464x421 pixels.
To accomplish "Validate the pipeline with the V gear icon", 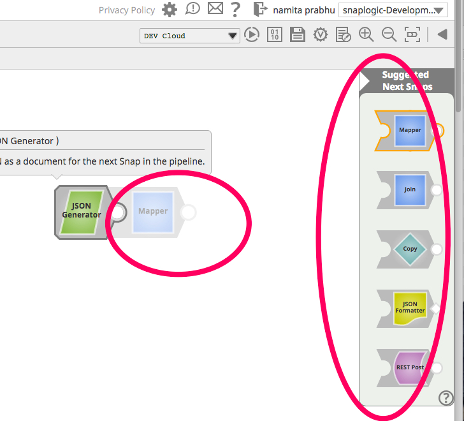I will pos(321,34).
